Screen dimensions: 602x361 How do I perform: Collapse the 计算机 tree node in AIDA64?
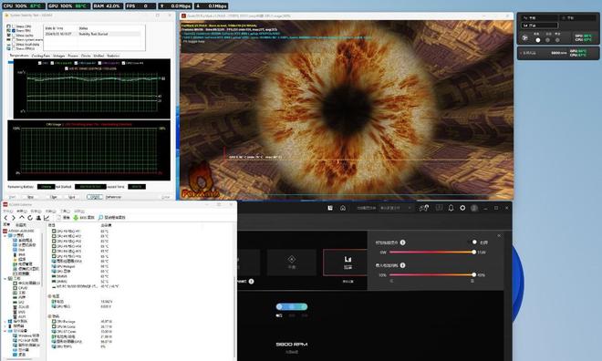pyautogui.click(x=5, y=235)
